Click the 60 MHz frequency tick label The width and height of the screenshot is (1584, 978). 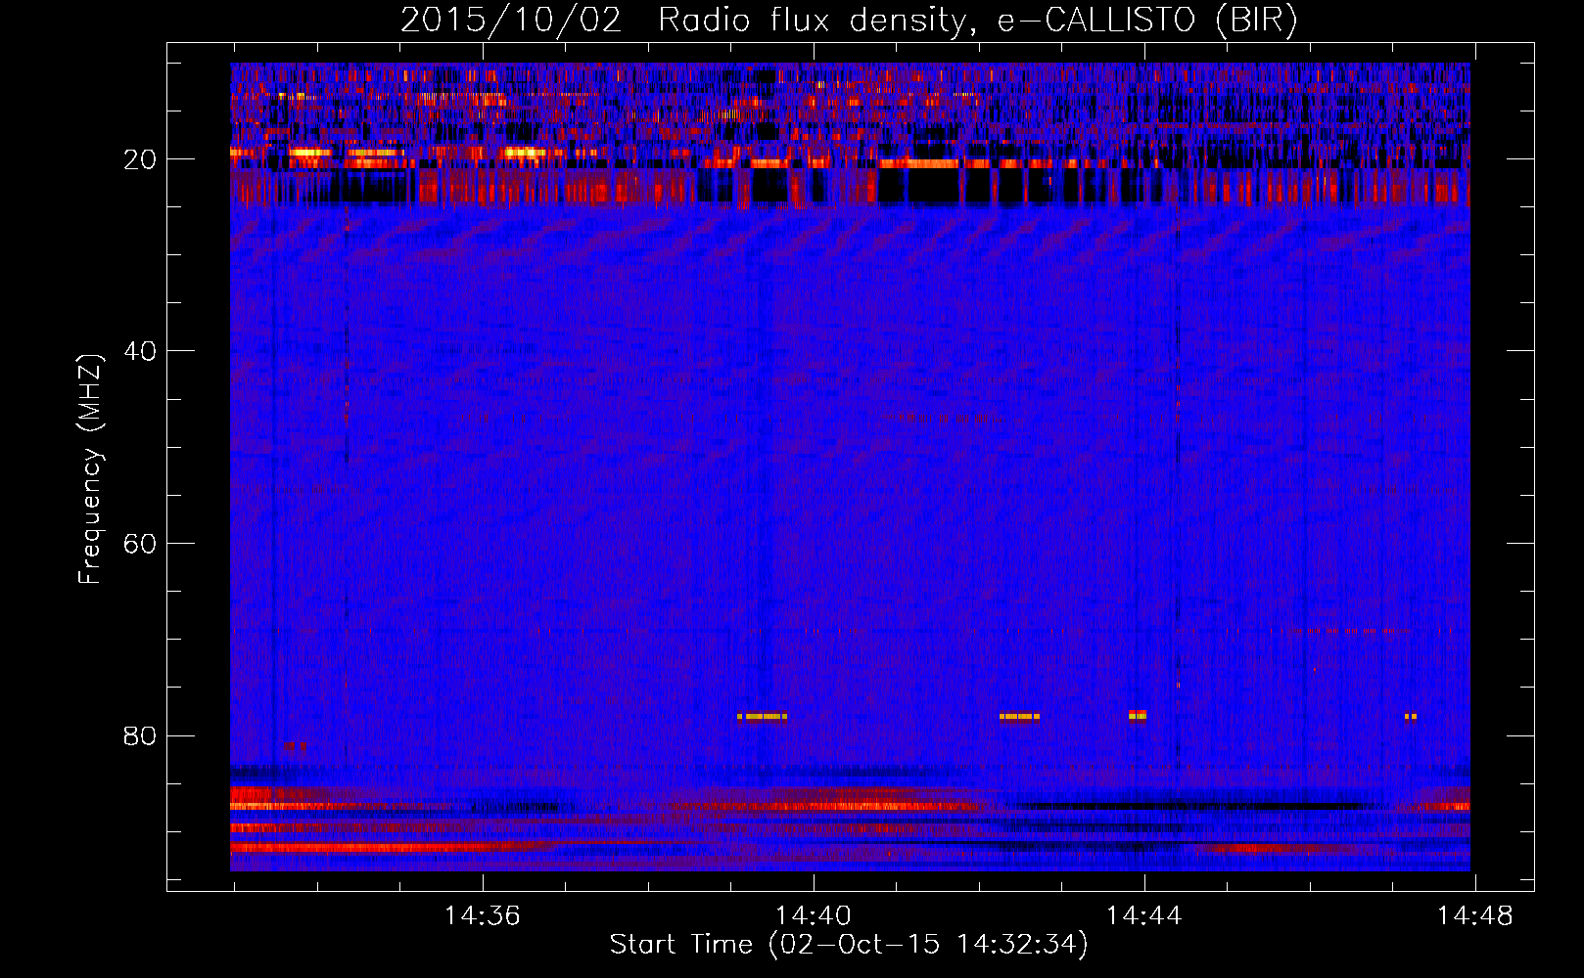(x=140, y=544)
